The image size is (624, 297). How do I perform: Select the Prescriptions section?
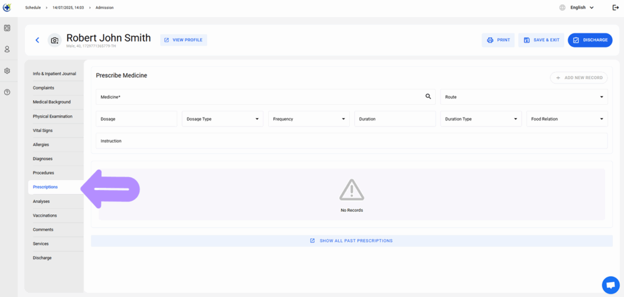(55, 187)
